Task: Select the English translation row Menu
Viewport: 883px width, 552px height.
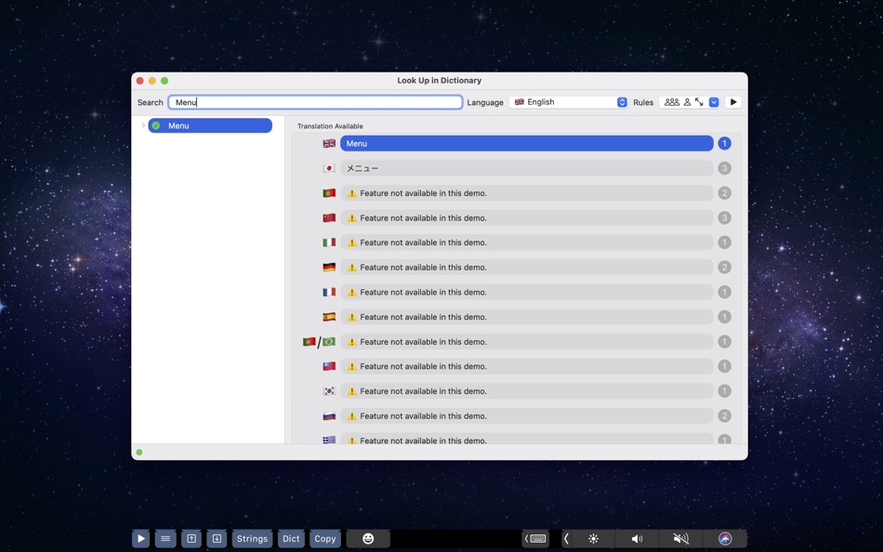Action: [x=526, y=144]
